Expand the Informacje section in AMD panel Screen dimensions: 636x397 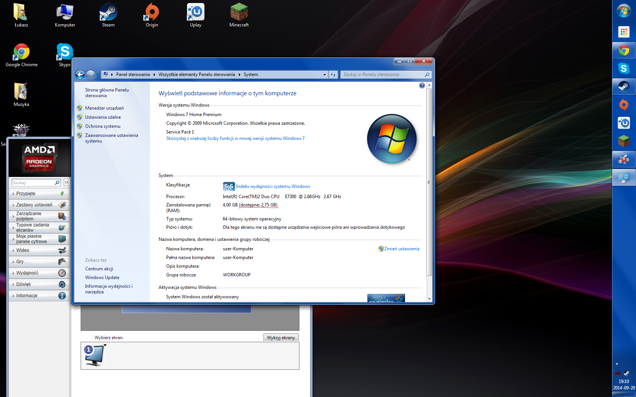pyautogui.click(x=39, y=296)
